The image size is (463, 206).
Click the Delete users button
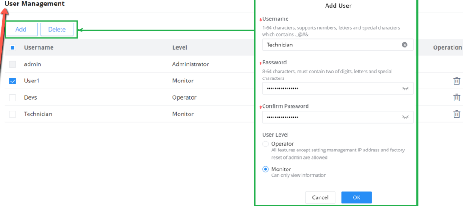(57, 29)
